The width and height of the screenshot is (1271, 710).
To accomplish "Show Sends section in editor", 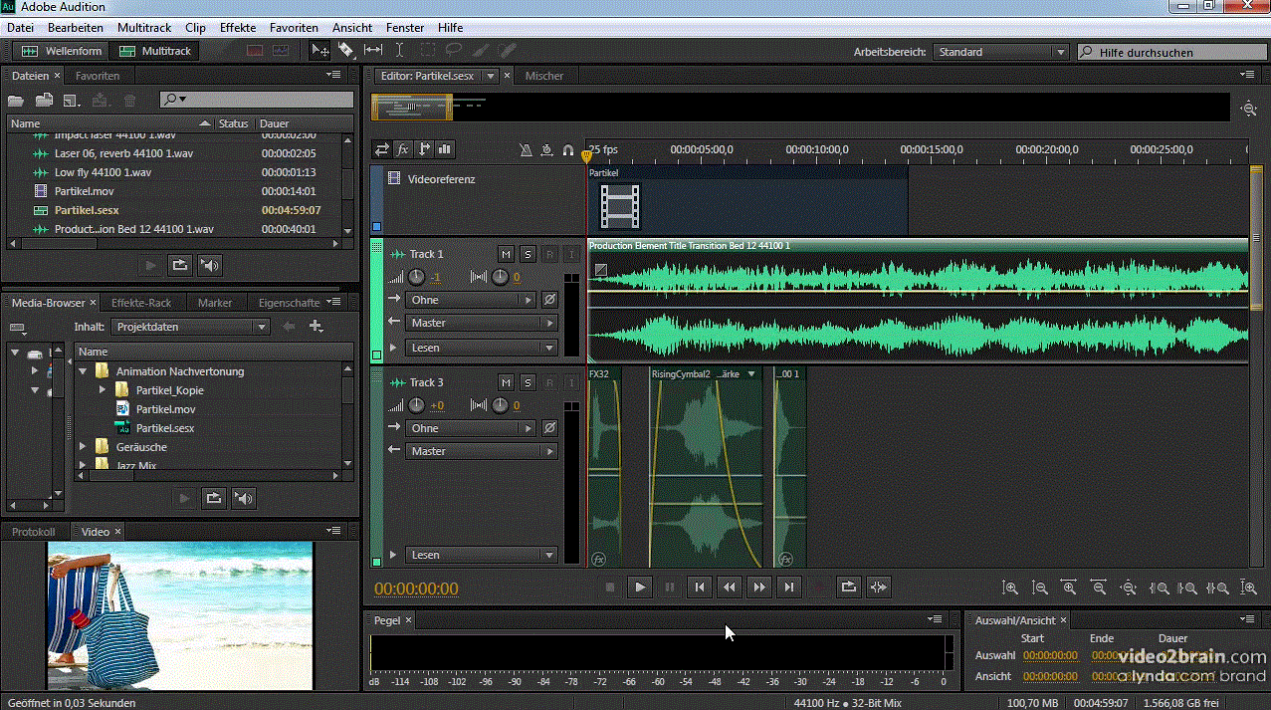I will 425,149.
